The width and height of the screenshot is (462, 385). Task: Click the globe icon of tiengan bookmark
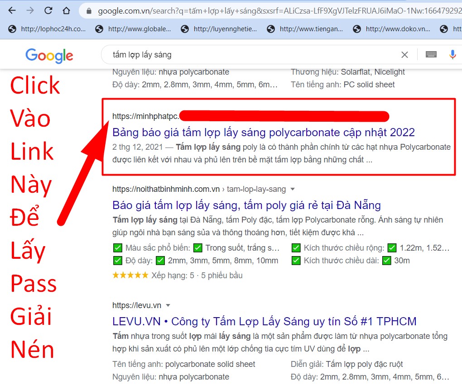(x=271, y=29)
